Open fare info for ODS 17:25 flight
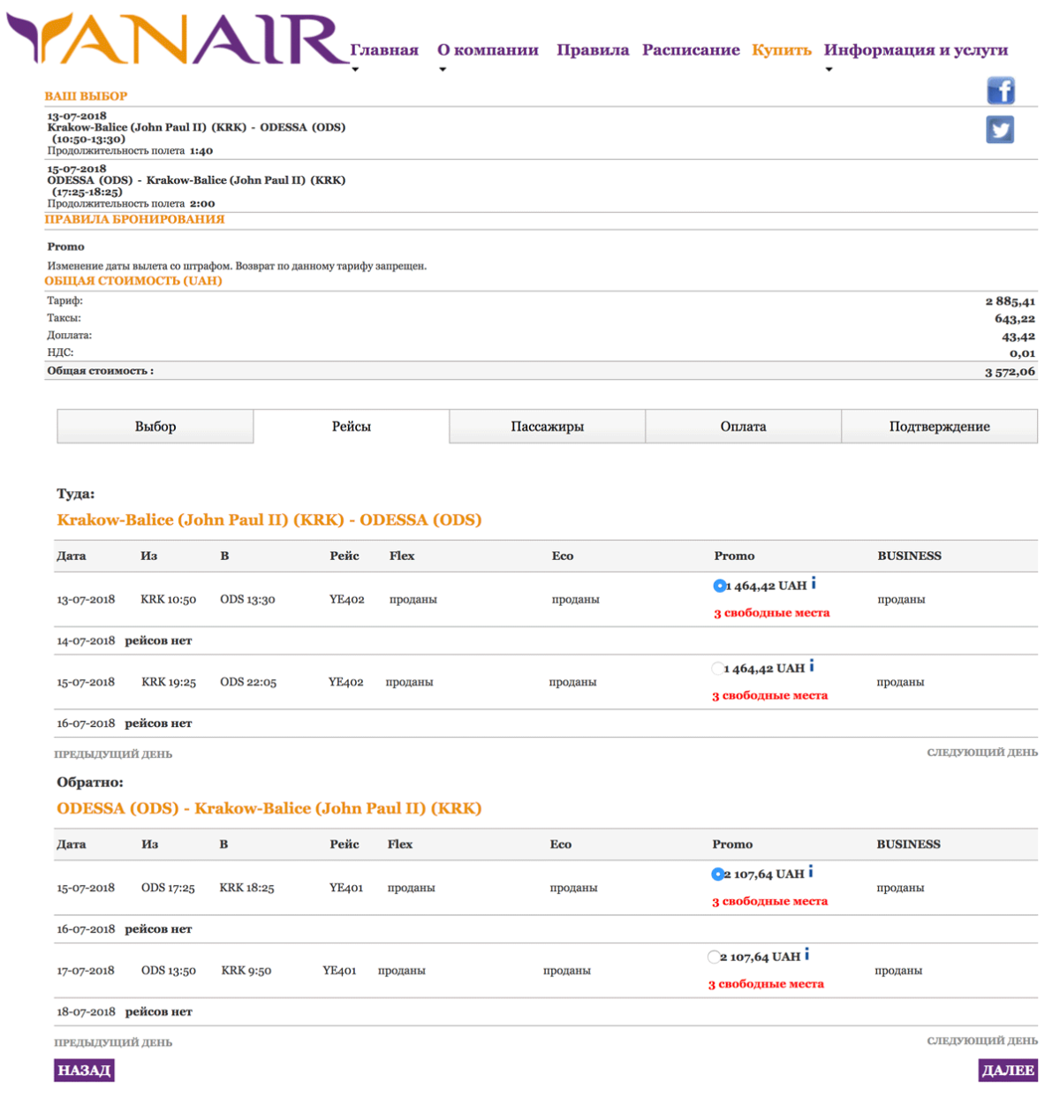Image resolution: width=1060 pixels, height=1098 pixels. click(811, 873)
